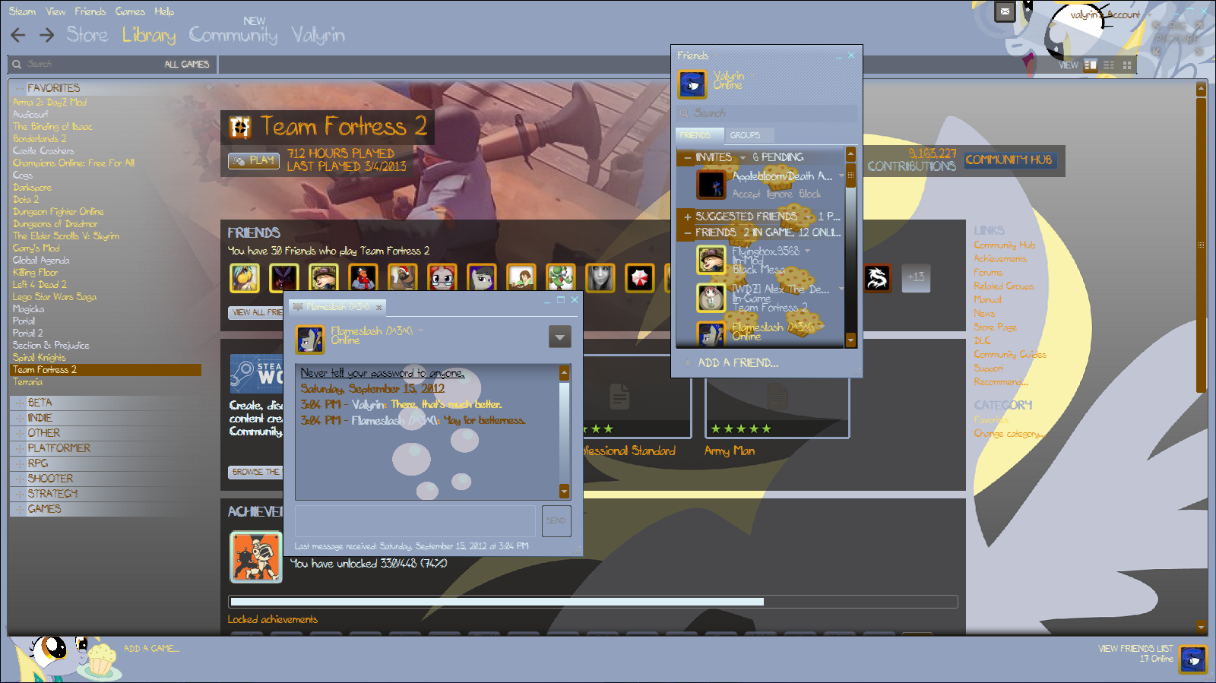Click search magnifier in library
1216x683 pixels.
point(17,65)
